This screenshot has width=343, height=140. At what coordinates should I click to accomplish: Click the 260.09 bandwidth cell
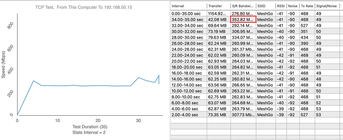pyautogui.click(x=243, y=55)
